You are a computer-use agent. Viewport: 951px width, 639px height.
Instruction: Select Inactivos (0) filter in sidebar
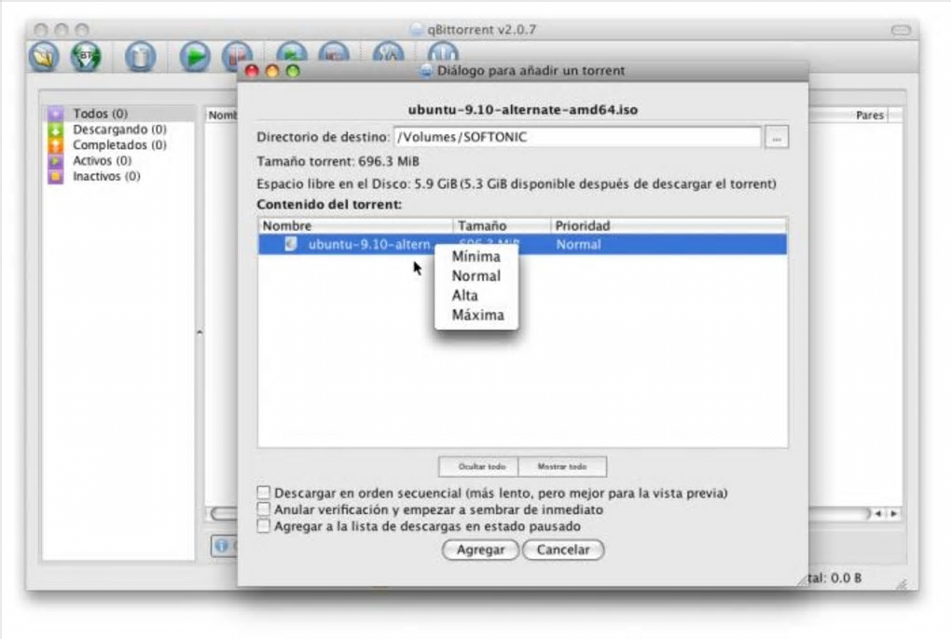tap(106, 176)
